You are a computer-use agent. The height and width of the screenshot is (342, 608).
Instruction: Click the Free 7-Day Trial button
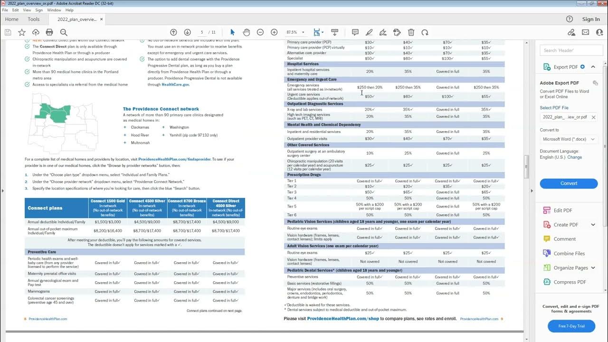(x=571, y=326)
